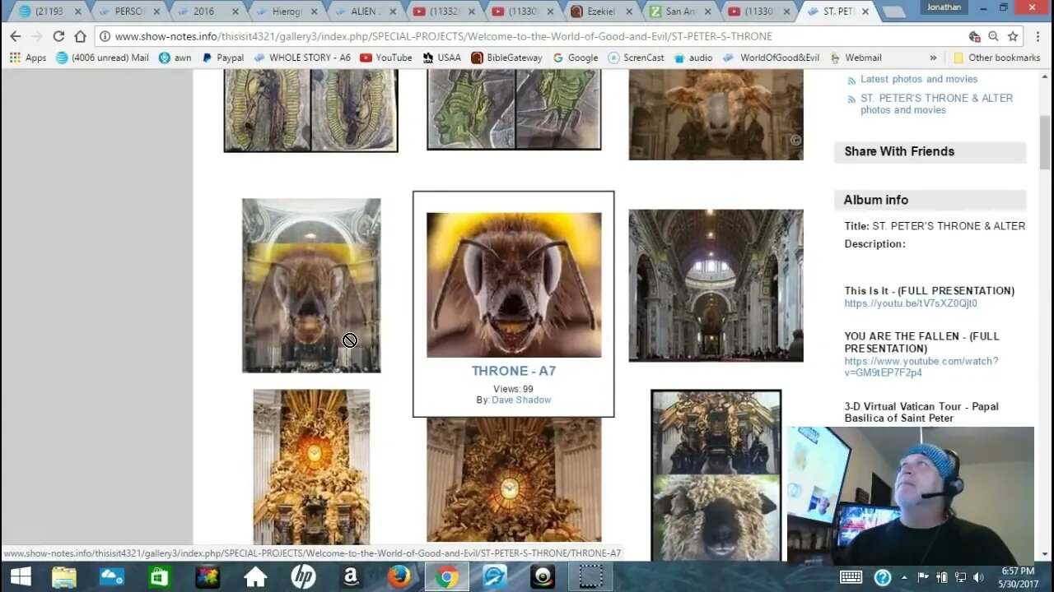Open the Paypal bookmark

tap(222, 58)
